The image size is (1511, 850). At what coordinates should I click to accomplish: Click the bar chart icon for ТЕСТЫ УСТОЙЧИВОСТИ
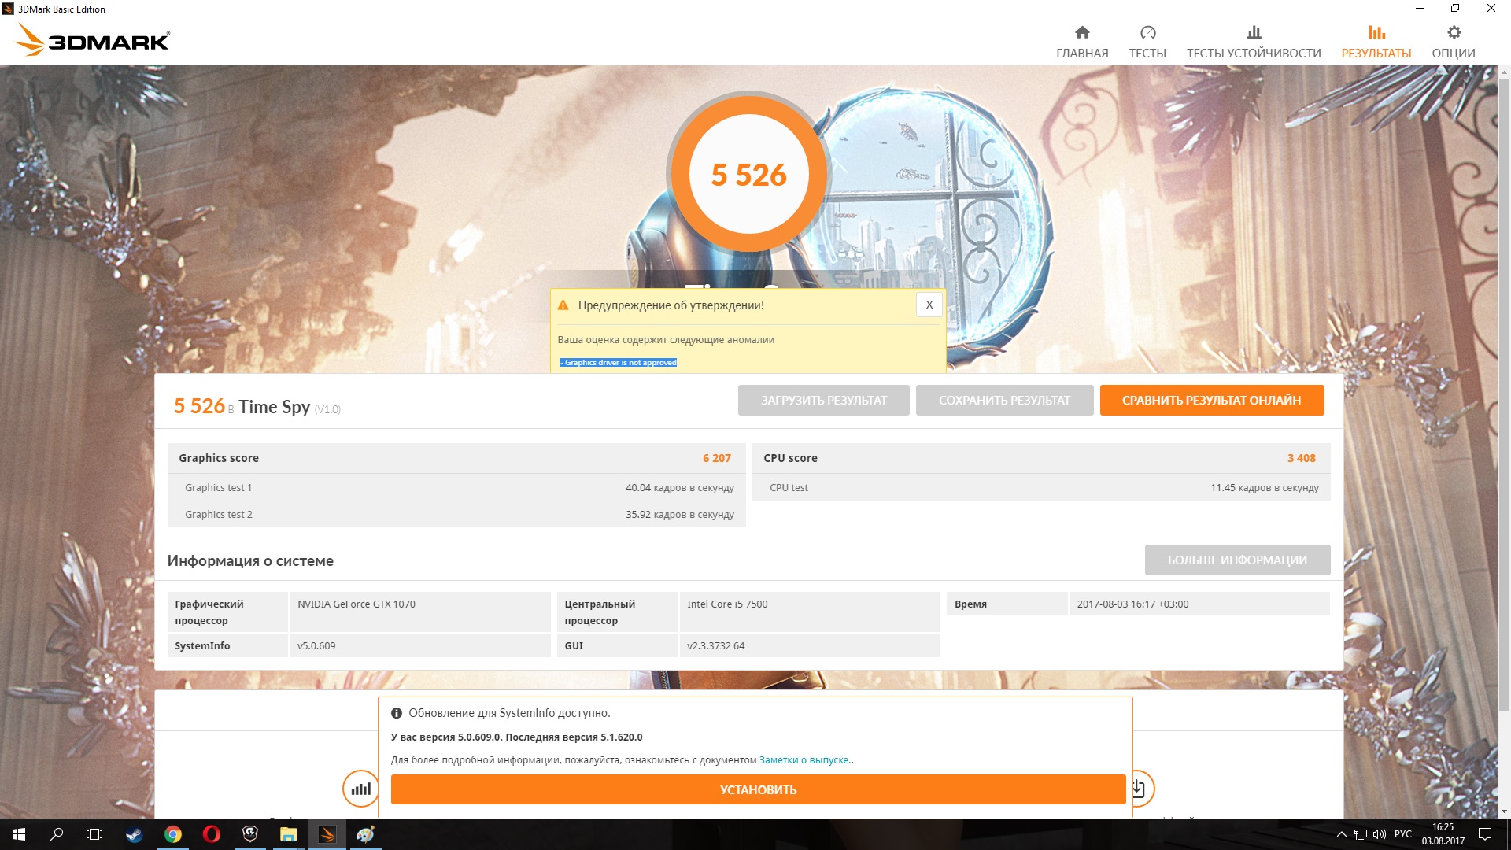pyautogui.click(x=1254, y=32)
